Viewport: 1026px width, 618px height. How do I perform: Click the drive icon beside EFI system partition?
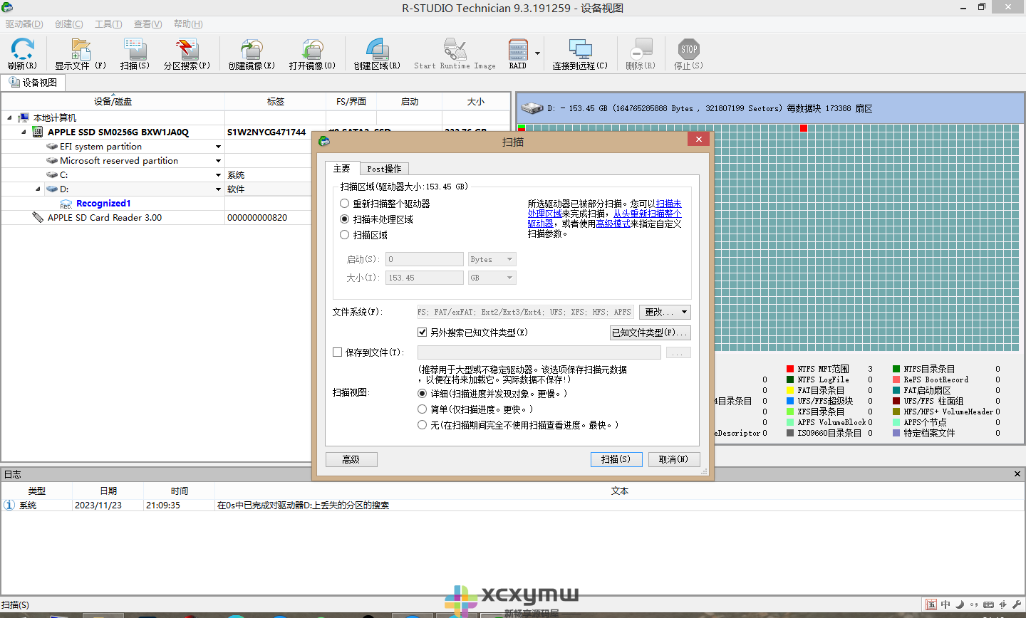click(52, 146)
